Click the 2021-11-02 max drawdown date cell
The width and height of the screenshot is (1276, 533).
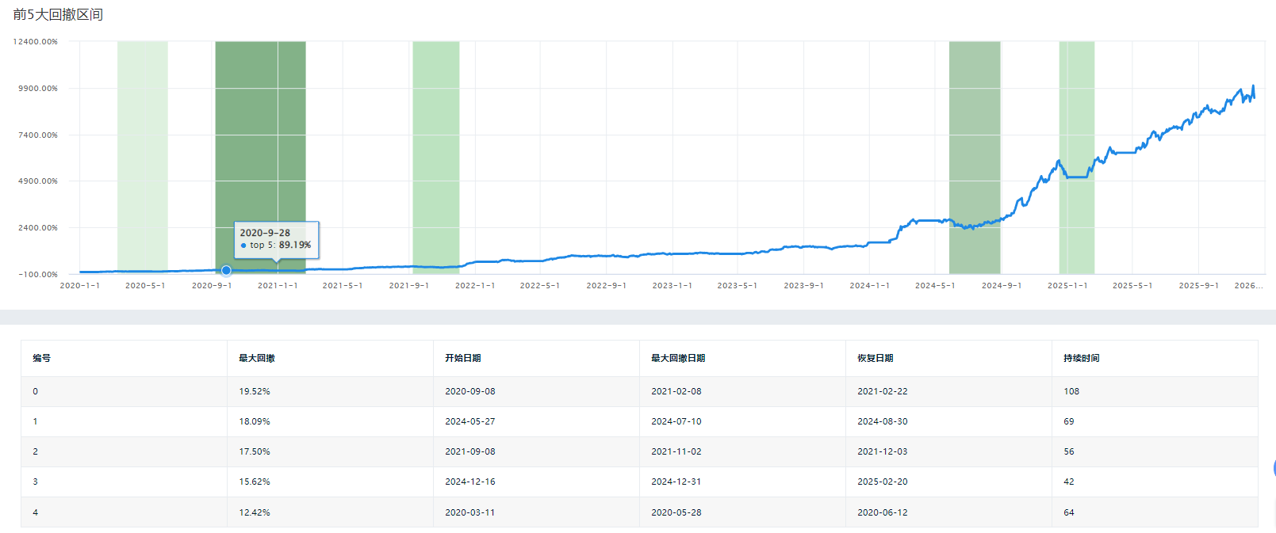point(676,451)
